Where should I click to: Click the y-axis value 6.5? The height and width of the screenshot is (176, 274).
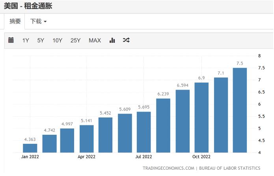tap(261, 92)
